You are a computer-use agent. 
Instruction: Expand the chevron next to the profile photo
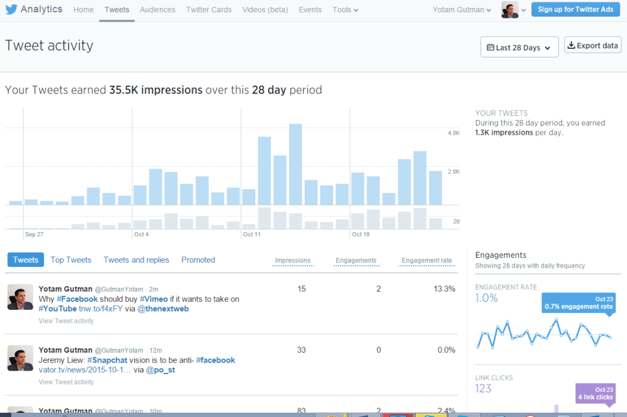525,9
